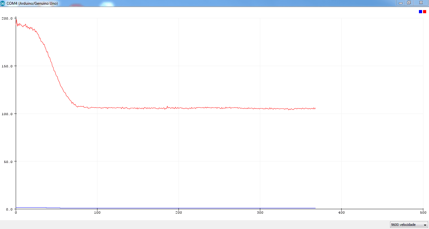Viewport: 429px width, 229px height.
Task: Click the 200.0 y-axis label
Action: pyautogui.click(x=7, y=18)
